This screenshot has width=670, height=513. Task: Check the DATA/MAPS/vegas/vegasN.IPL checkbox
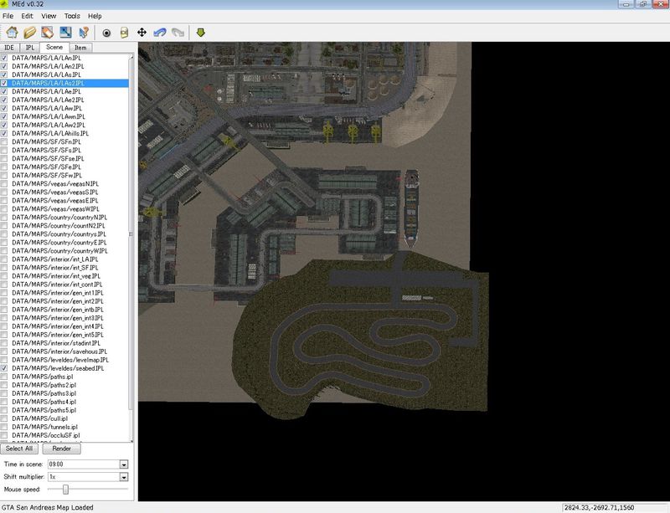(4, 183)
